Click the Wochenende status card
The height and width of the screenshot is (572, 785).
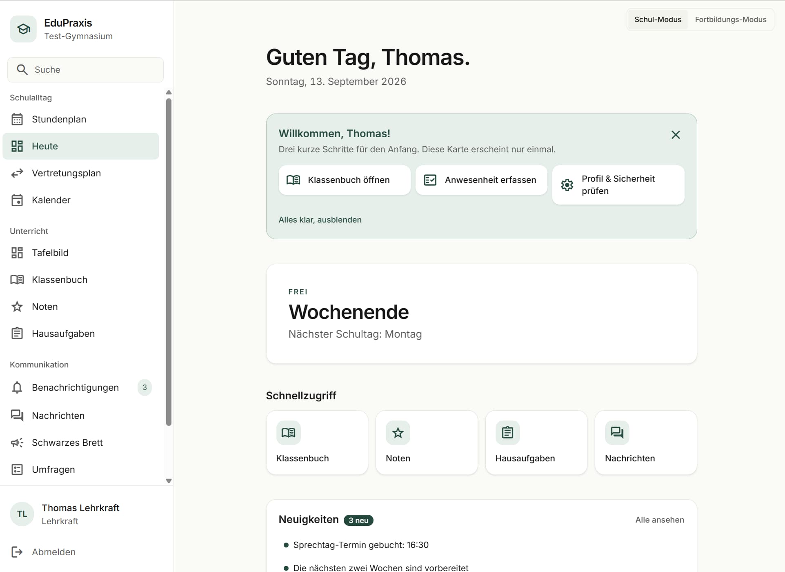click(x=481, y=314)
